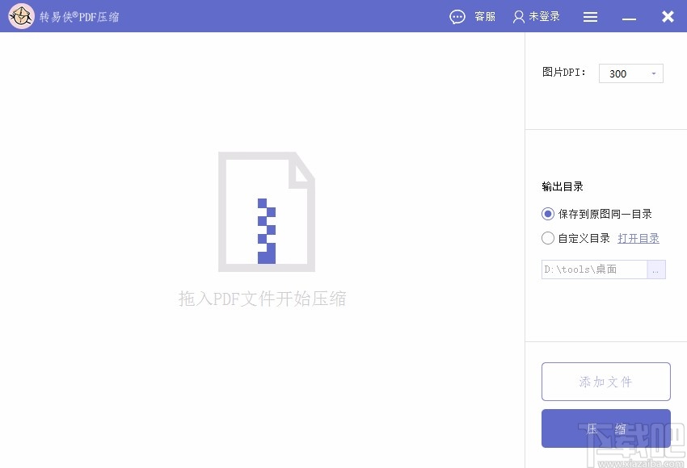Click the 输出目录 heading
The image size is (687, 468).
(563, 186)
